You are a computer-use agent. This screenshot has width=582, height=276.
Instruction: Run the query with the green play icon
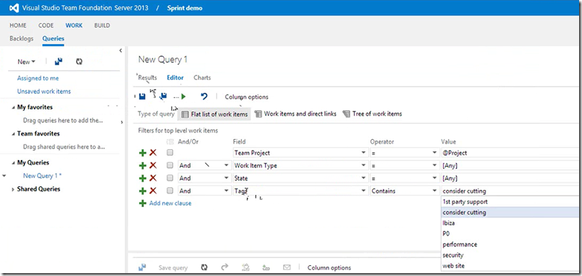pos(183,96)
